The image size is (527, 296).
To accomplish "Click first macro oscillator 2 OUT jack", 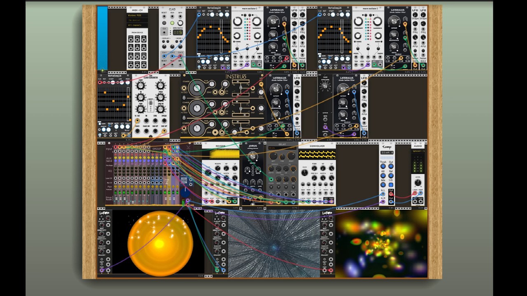I will (253, 65).
